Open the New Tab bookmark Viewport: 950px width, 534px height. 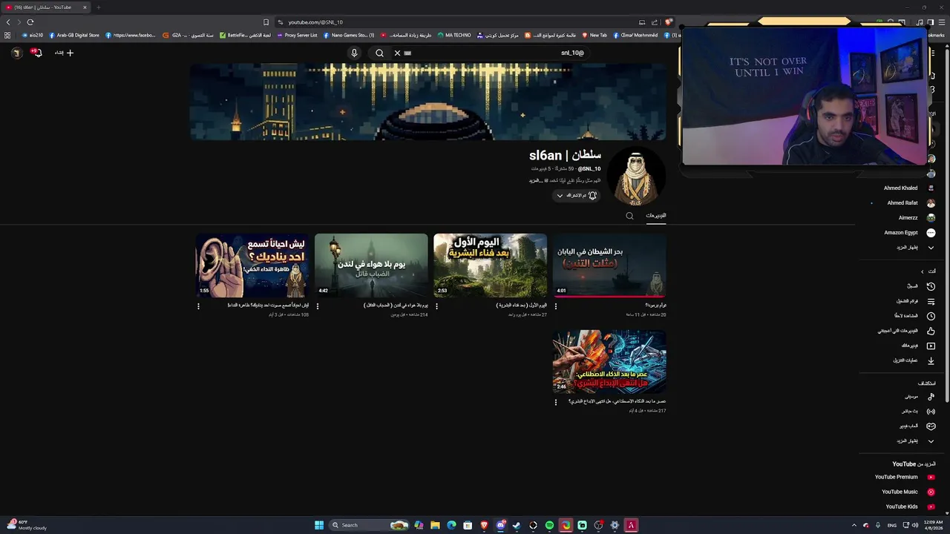594,35
